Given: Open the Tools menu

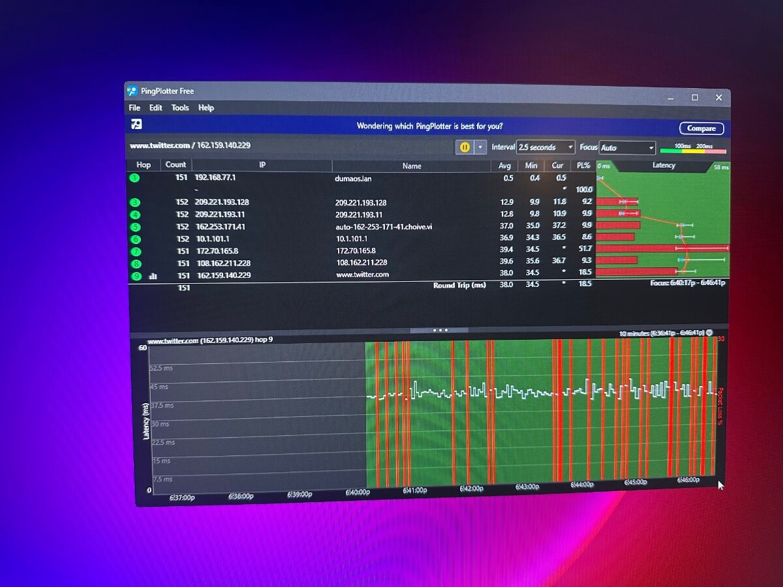Looking at the screenshot, I should point(180,108).
